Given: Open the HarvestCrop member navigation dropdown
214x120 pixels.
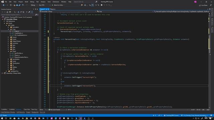Looking at the screenshot, I should pos(182,12).
